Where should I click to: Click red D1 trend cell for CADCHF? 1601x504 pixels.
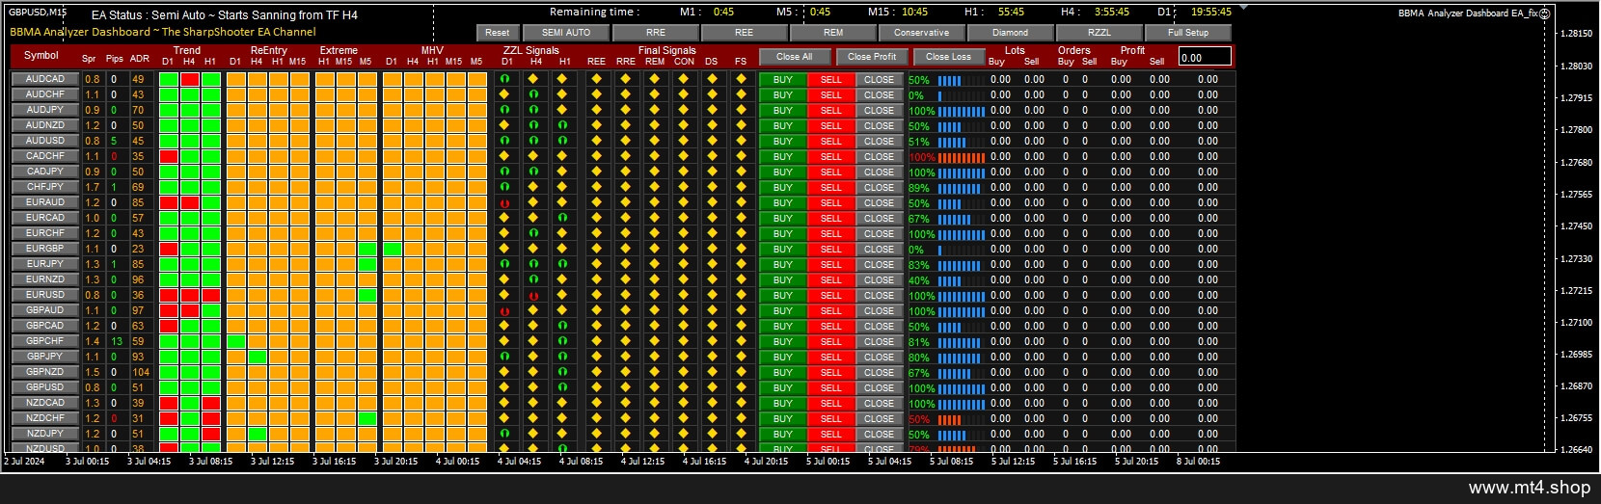pyautogui.click(x=169, y=156)
